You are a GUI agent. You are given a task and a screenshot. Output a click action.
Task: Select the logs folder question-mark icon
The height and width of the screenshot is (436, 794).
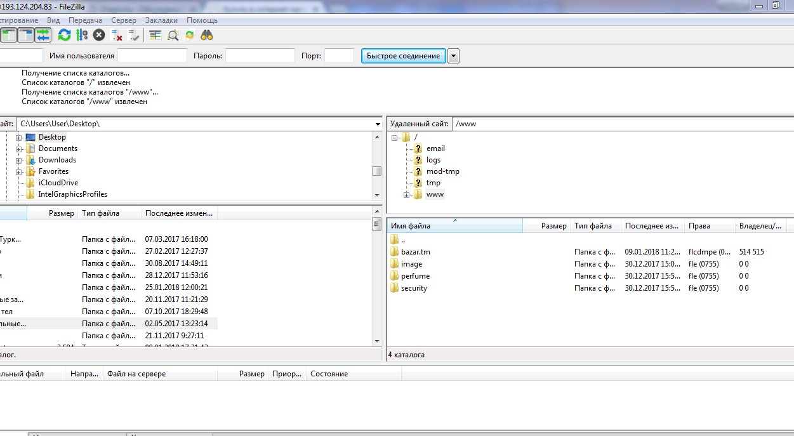418,160
